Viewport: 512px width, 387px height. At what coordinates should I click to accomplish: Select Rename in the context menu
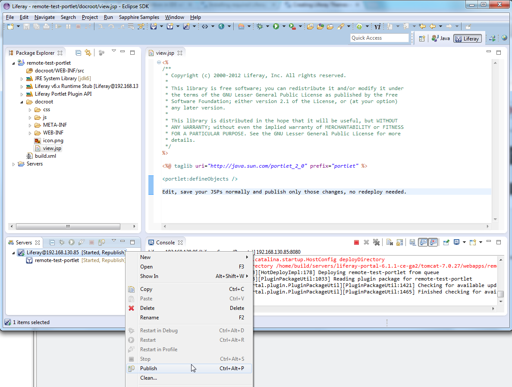pyautogui.click(x=189, y=318)
